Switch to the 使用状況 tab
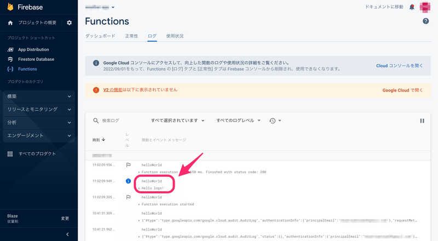Screen dimensions: 438x241 pyautogui.click(x=175, y=36)
